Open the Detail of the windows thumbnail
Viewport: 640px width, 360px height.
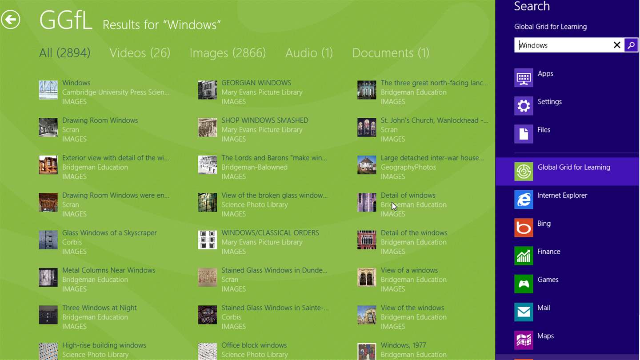pos(367,240)
